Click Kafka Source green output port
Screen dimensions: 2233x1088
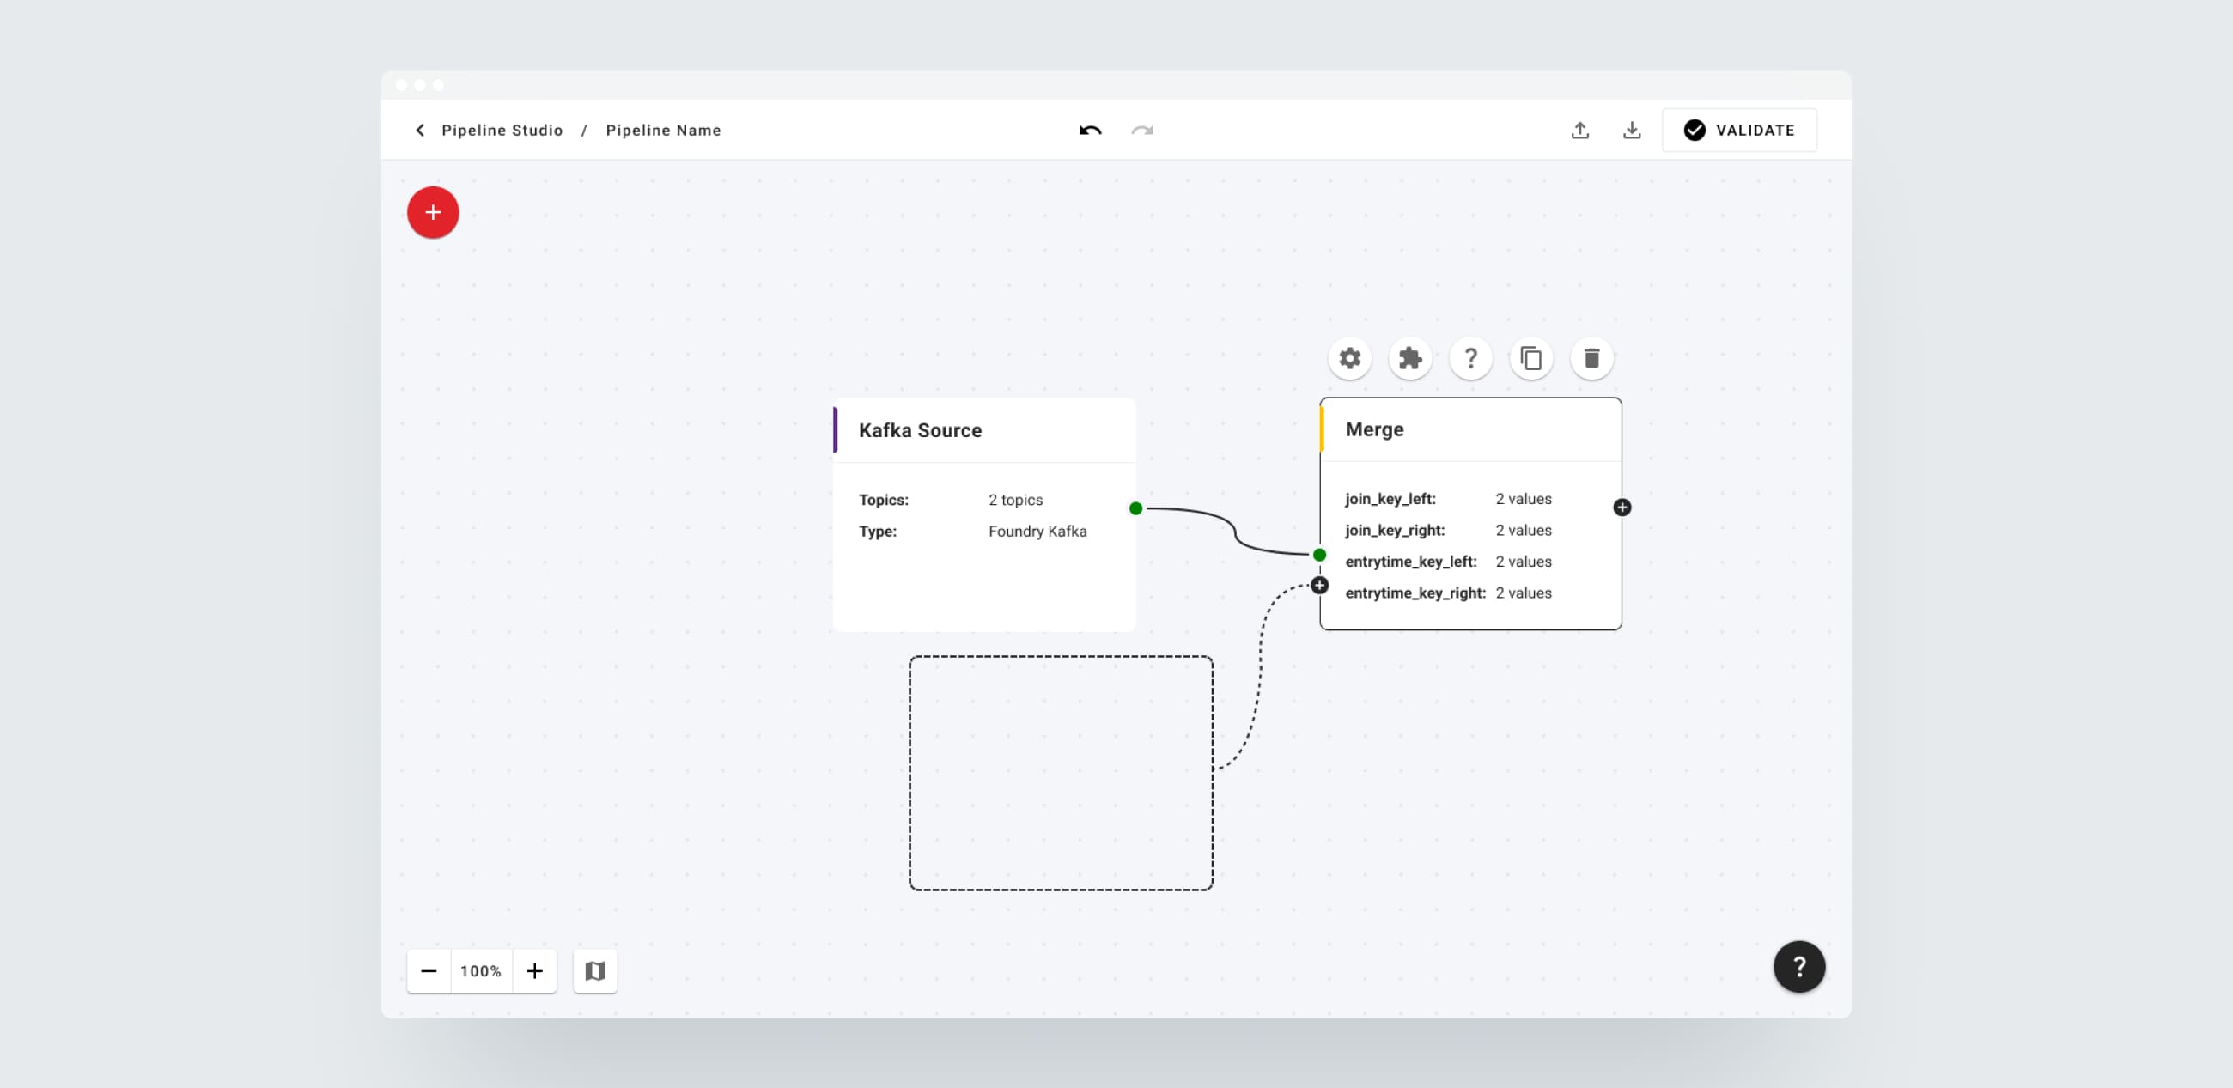coord(1135,509)
